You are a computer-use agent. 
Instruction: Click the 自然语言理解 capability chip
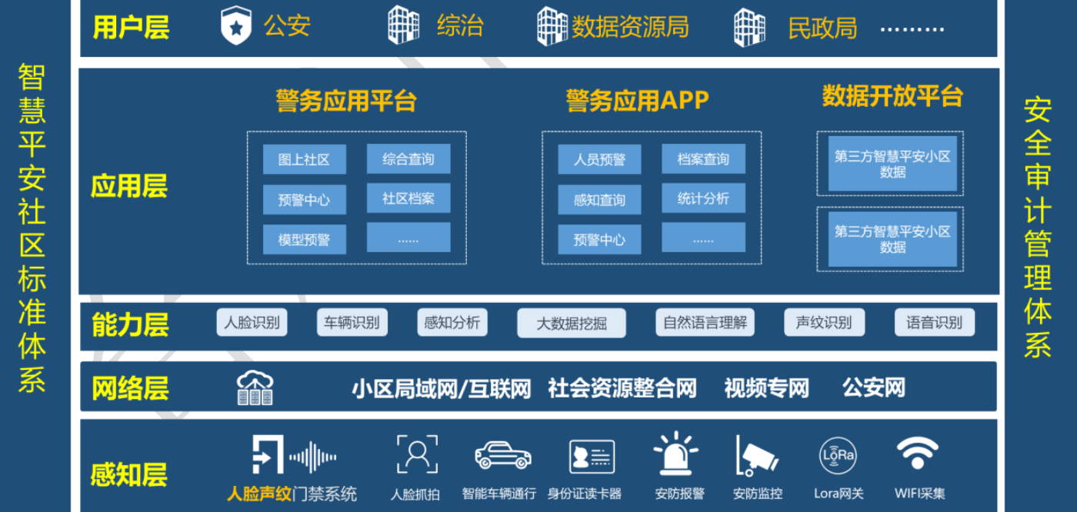(705, 322)
